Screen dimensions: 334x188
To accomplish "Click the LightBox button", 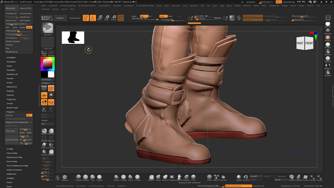I will (60, 18).
